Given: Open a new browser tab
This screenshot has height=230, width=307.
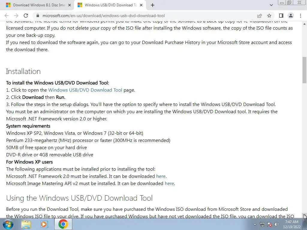Looking at the screenshot, I should coord(153,5).
